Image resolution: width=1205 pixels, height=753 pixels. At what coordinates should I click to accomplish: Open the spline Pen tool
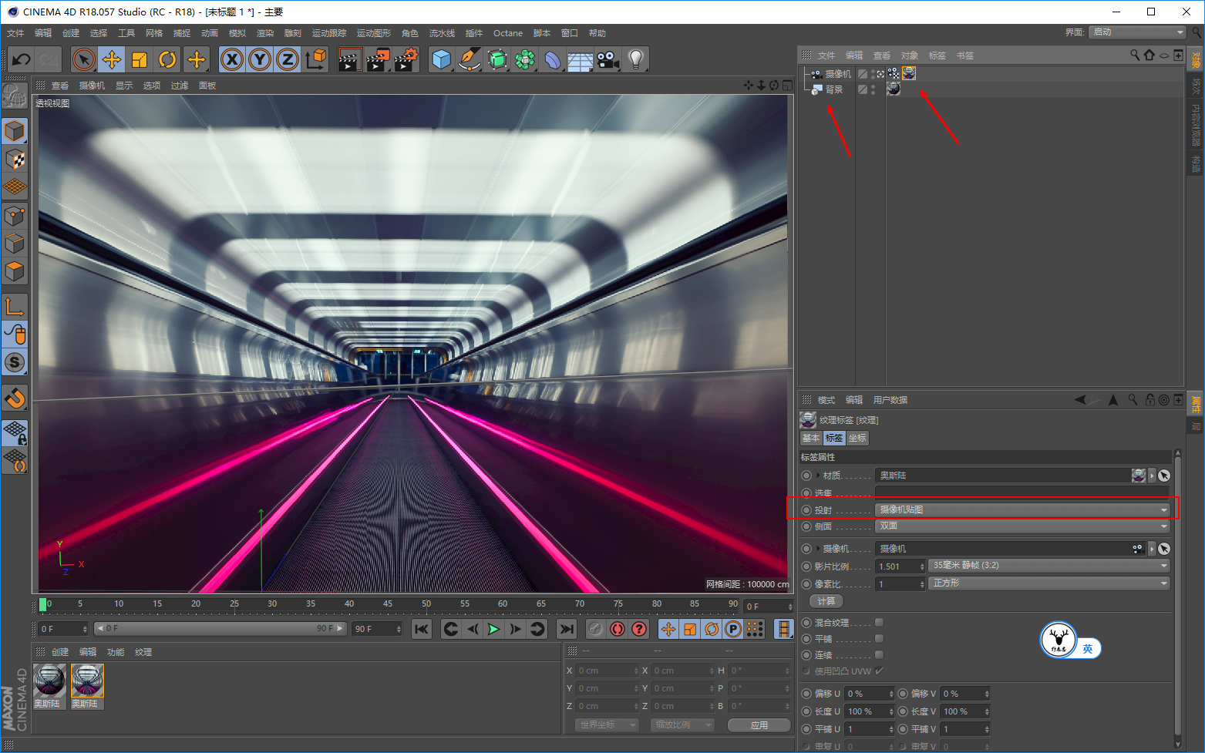coord(470,59)
